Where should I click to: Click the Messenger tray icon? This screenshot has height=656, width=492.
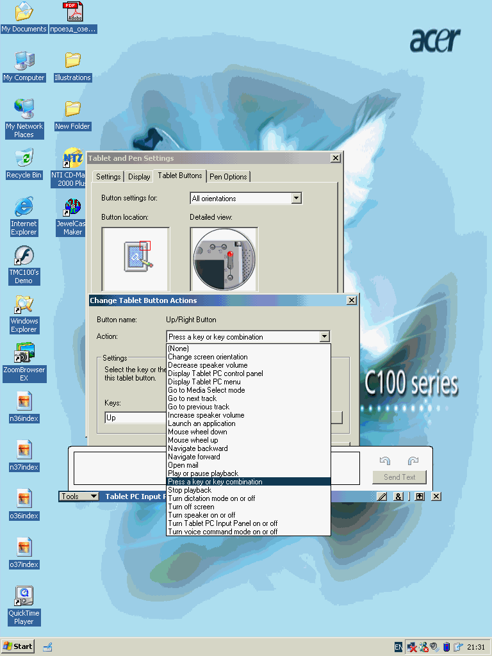pos(423,647)
